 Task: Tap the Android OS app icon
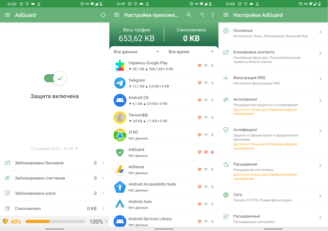pos(120,100)
